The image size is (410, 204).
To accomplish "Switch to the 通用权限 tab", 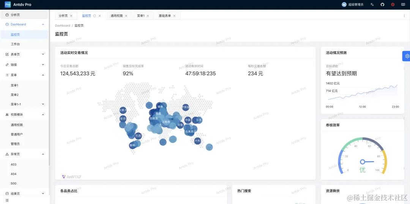I will [117, 16].
